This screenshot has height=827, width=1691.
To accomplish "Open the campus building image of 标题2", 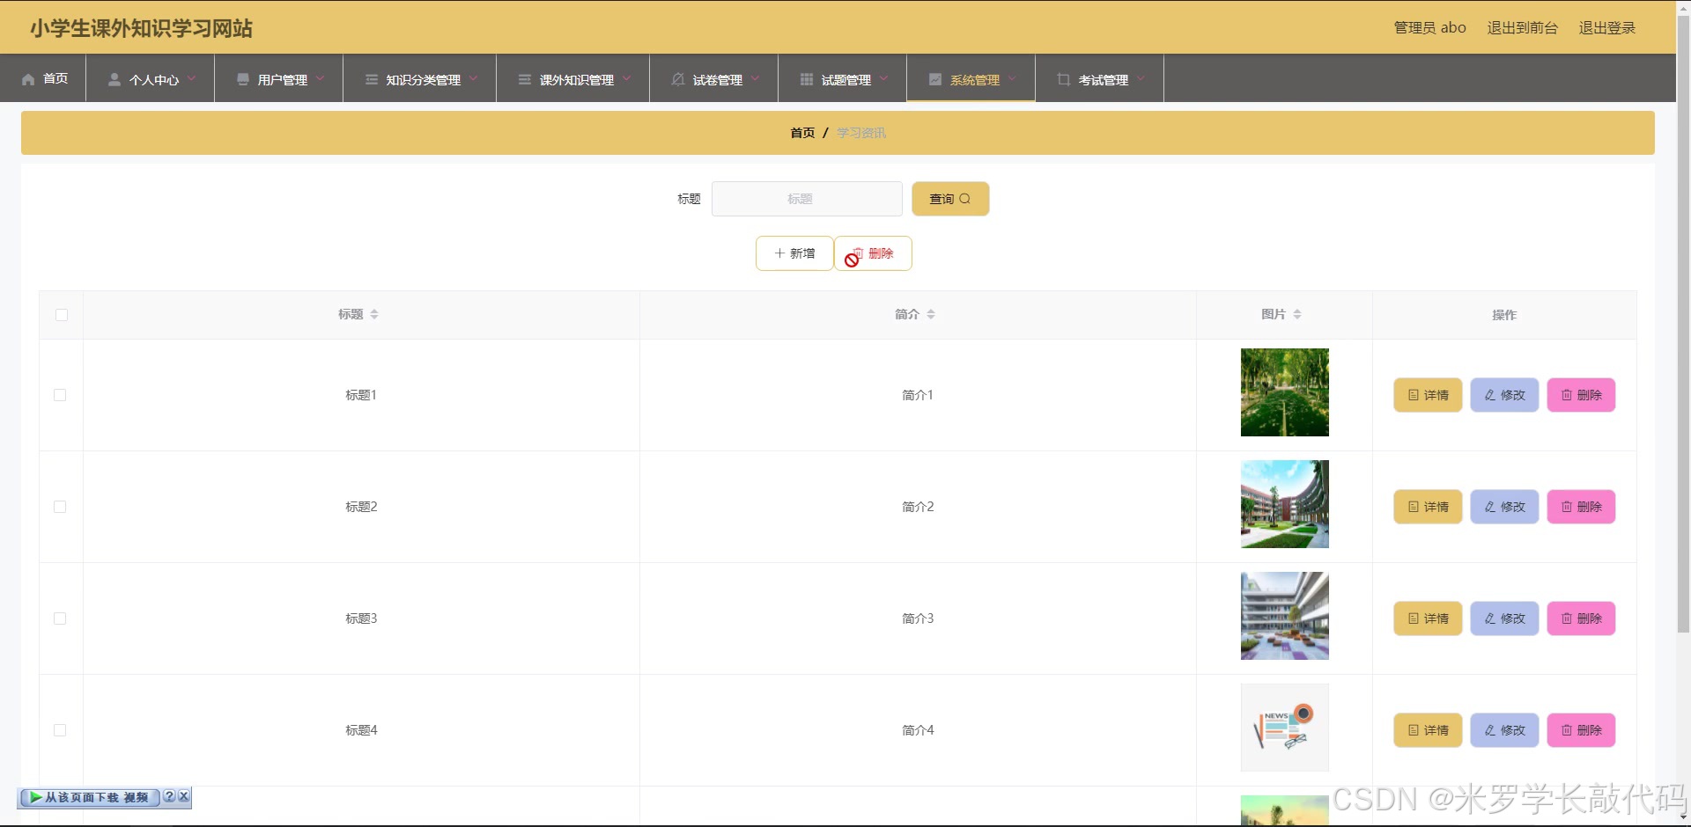I will click(x=1284, y=504).
